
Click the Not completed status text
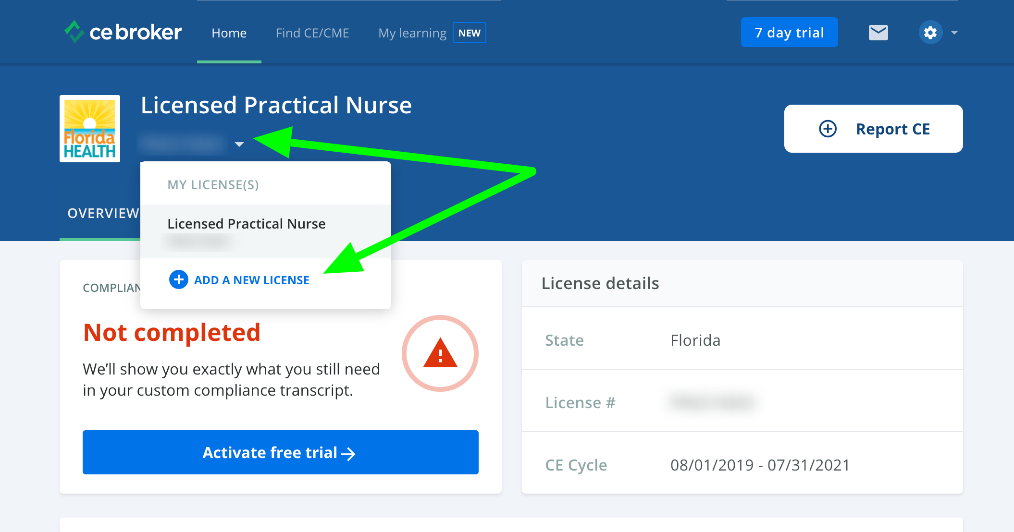172,332
